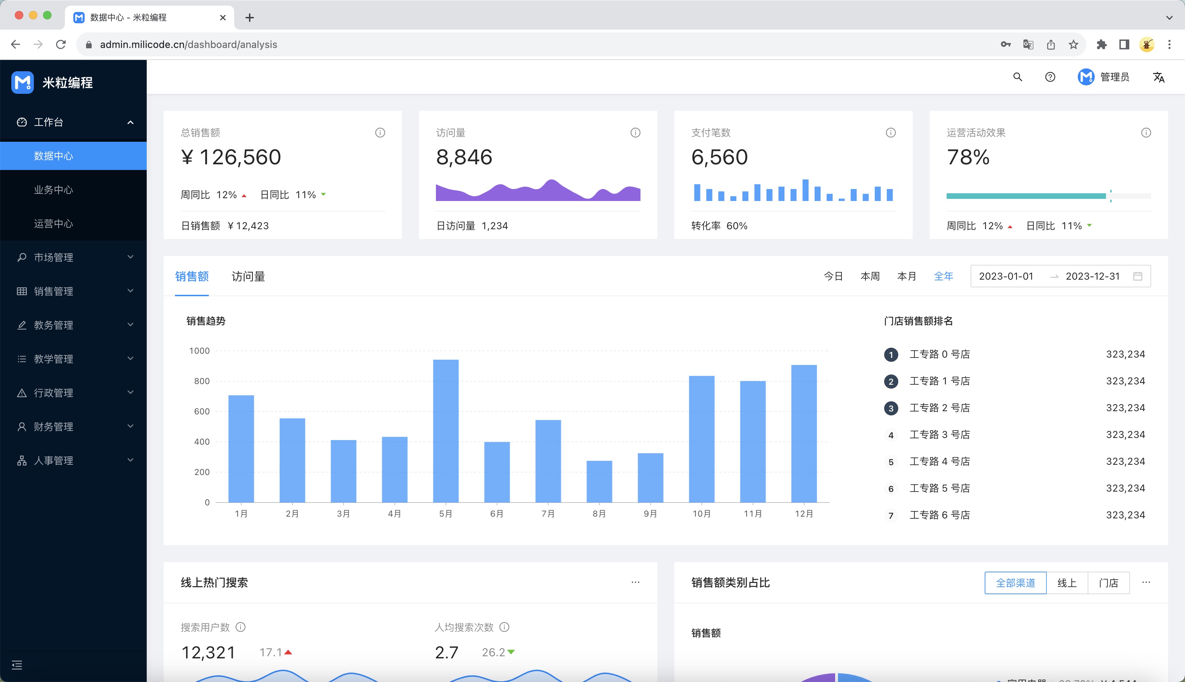1185x682 pixels.
Task: Click the 米粒编程 logo icon in sidebar
Action: 23,83
